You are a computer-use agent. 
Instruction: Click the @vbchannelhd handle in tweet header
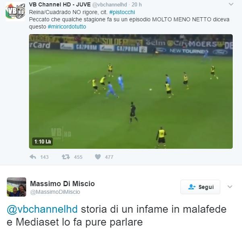coord(110,5)
